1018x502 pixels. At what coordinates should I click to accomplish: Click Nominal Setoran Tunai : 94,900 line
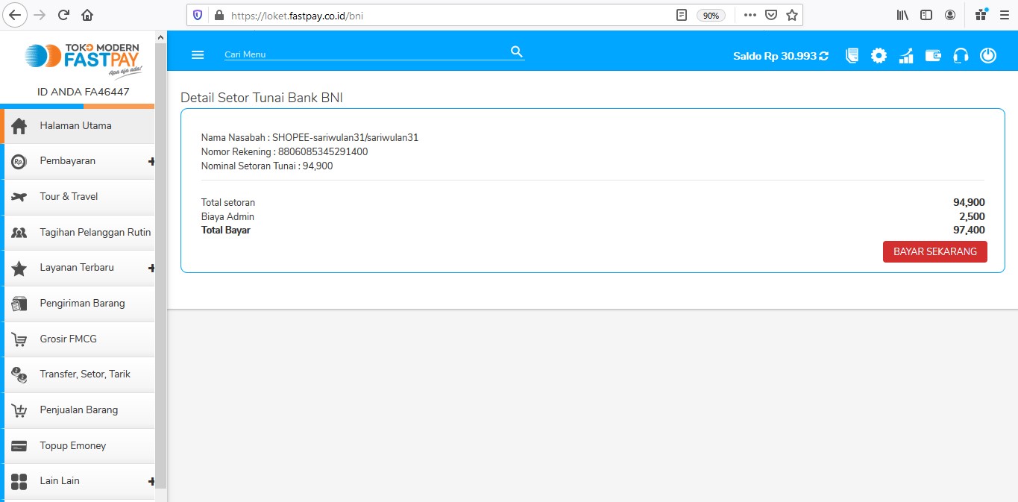point(267,166)
